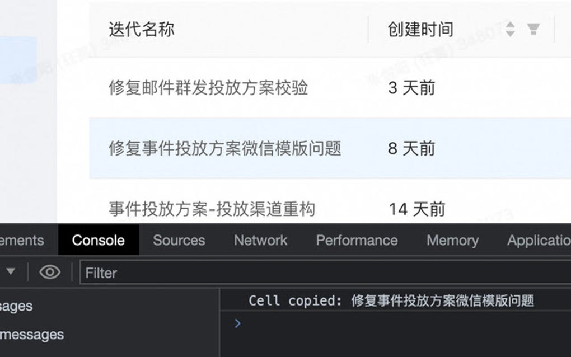Select the Console tab
571x357 pixels.
coord(99,240)
